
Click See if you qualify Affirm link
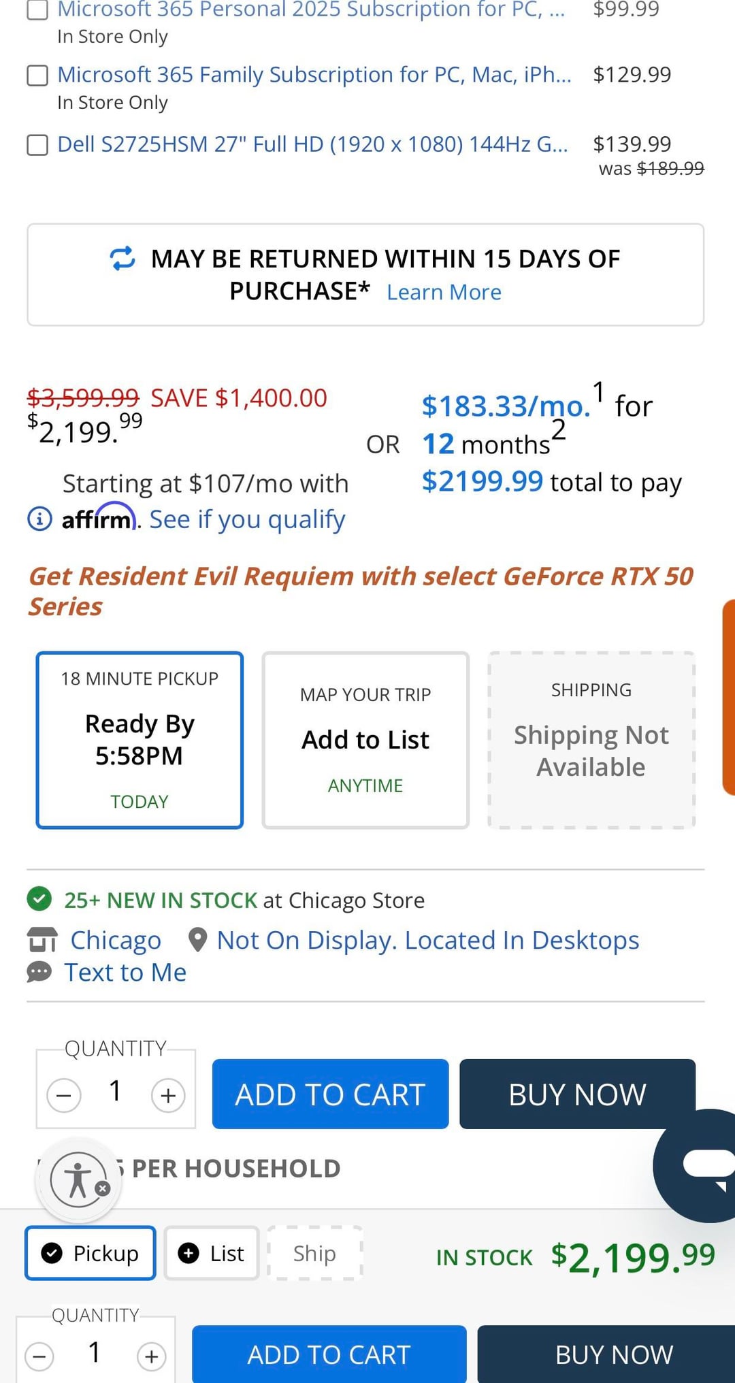pos(247,519)
